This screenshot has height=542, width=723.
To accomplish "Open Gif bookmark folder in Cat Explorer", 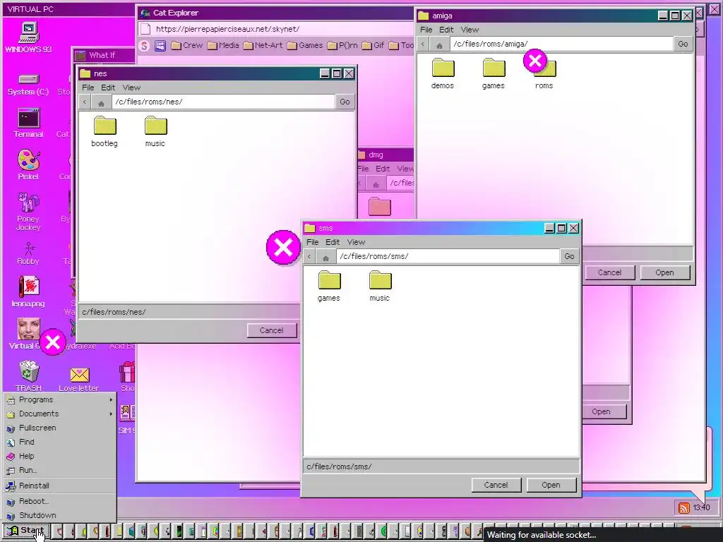I will click(x=373, y=46).
